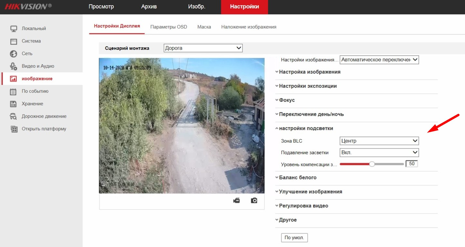Screen dimensions: 465x247
Task: Click the compensation level slider handle
Action: point(372,164)
